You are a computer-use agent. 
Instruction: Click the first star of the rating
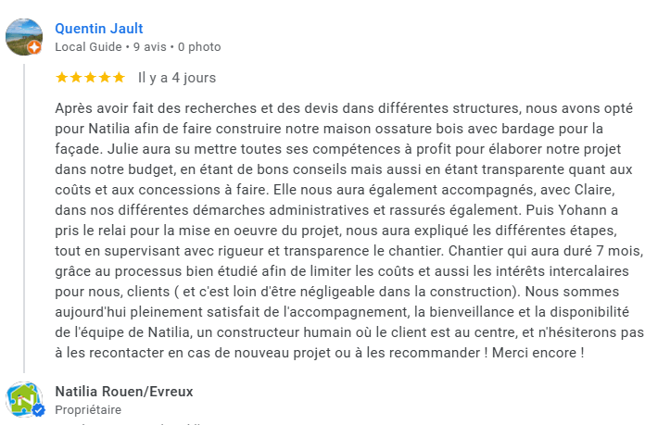click(x=62, y=77)
